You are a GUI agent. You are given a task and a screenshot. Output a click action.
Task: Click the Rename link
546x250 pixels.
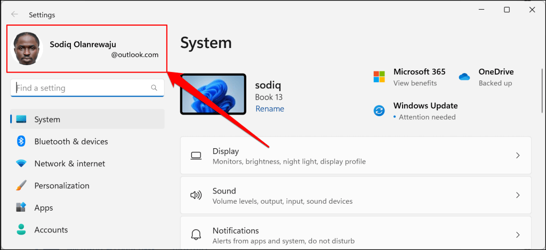coord(269,109)
